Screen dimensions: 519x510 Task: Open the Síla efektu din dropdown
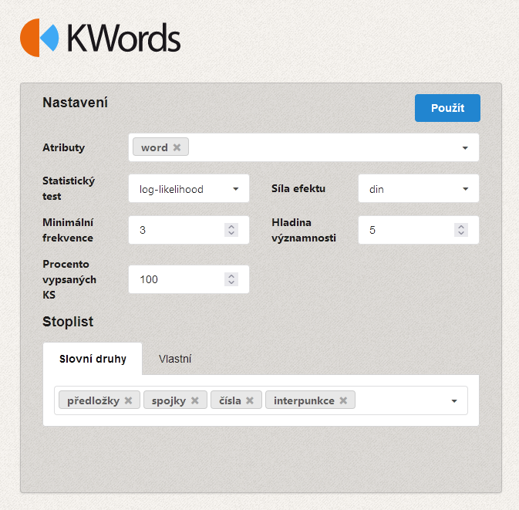(419, 189)
